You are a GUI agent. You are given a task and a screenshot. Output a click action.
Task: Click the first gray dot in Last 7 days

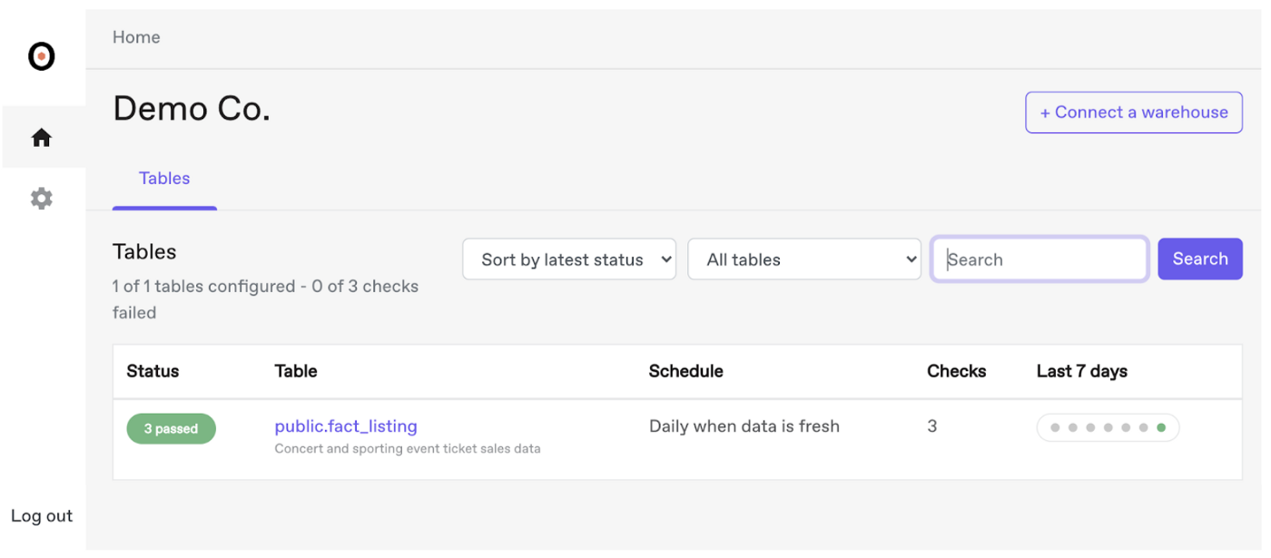pos(1055,428)
